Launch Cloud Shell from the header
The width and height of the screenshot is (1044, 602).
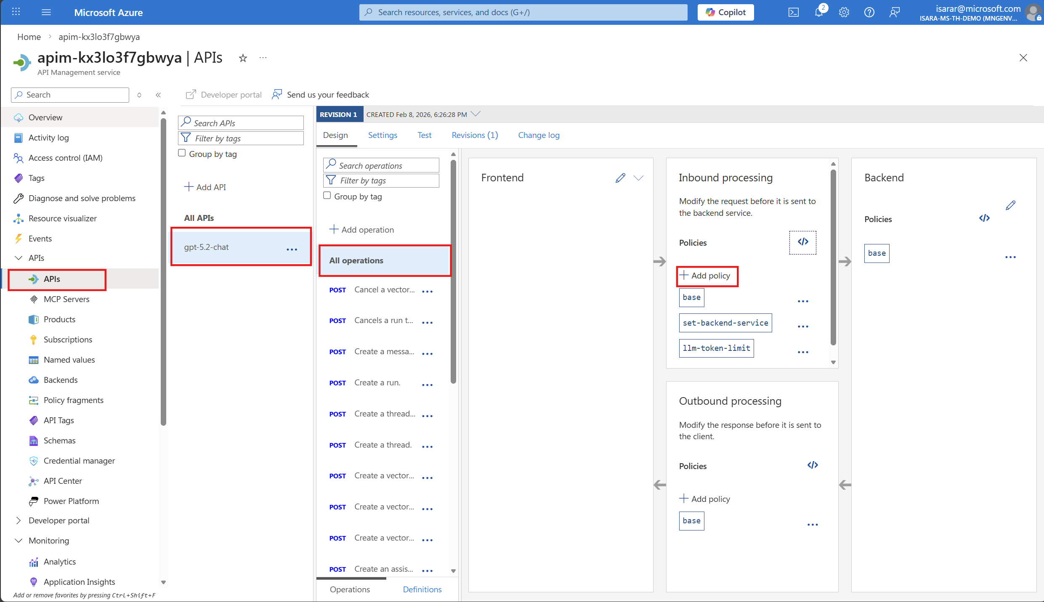[793, 12]
